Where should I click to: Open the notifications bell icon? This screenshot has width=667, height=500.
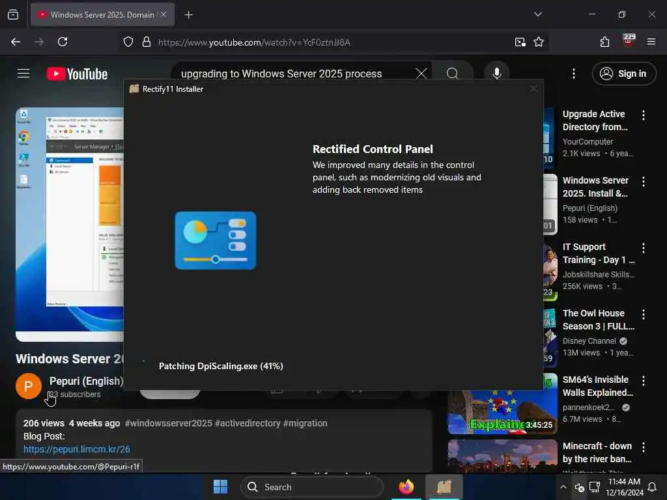651,487
